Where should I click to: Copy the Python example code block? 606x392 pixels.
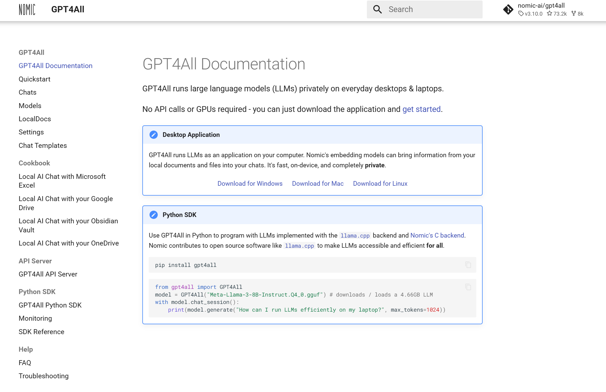(468, 287)
